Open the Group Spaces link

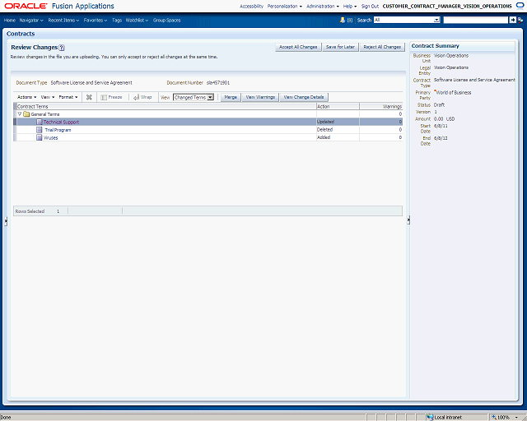click(x=166, y=20)
